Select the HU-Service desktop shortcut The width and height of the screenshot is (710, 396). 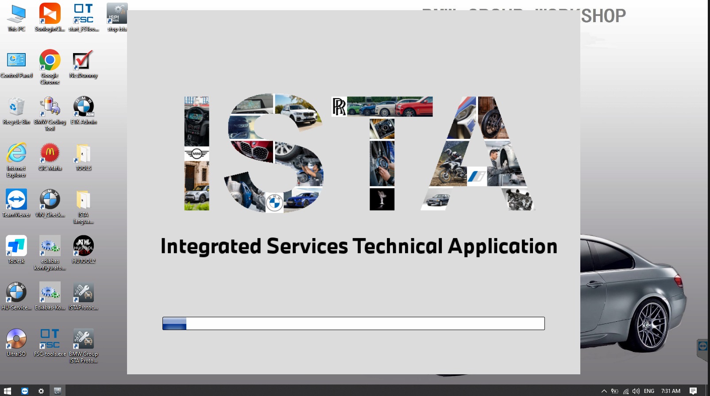tap(16, 296)
